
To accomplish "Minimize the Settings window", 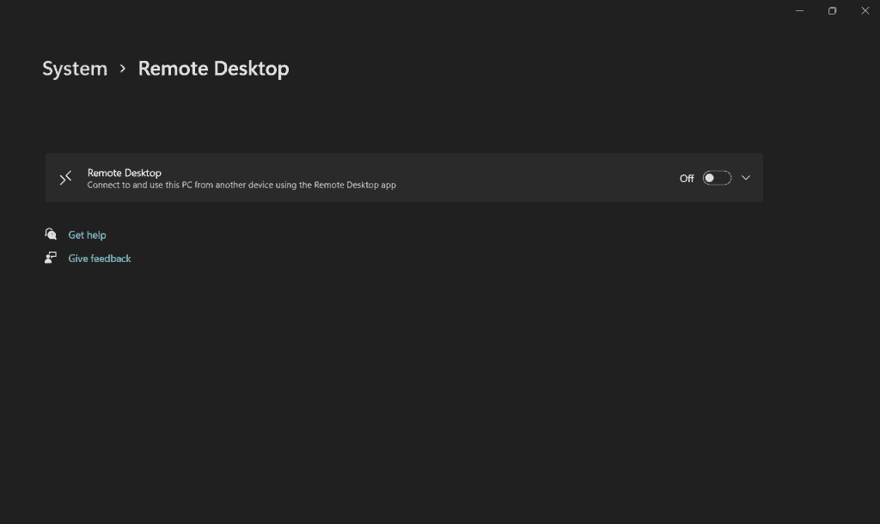I will click(799, 10).
